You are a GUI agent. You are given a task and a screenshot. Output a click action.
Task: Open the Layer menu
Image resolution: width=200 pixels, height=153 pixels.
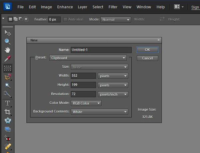[x=82, y=7]
